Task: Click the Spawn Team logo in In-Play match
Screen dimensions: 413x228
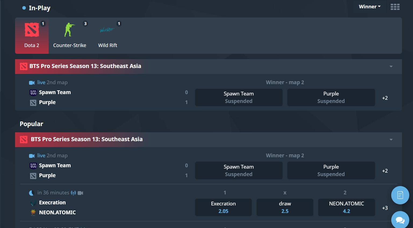Action: (33, 92)
